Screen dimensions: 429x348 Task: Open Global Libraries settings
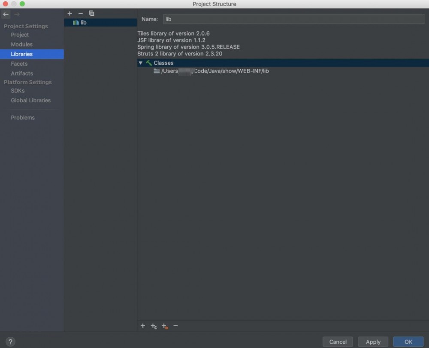(x=30, y=100)
